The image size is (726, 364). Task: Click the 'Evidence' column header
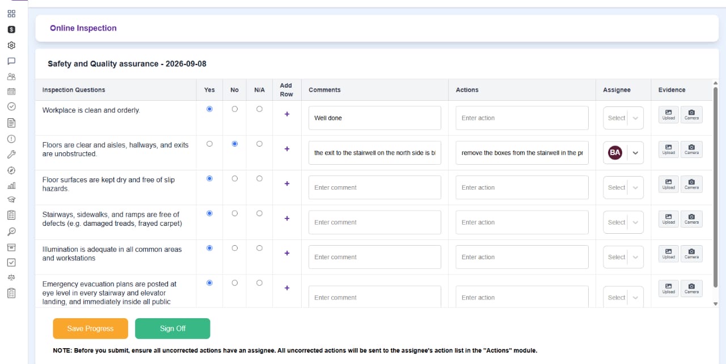coord(672,90)
